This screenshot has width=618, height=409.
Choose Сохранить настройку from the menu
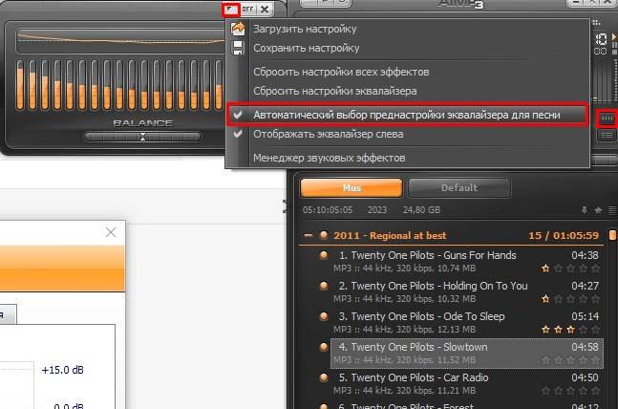(307, 48)
